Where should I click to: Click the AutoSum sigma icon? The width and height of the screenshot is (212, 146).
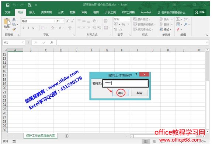click(x=178, y=19)
